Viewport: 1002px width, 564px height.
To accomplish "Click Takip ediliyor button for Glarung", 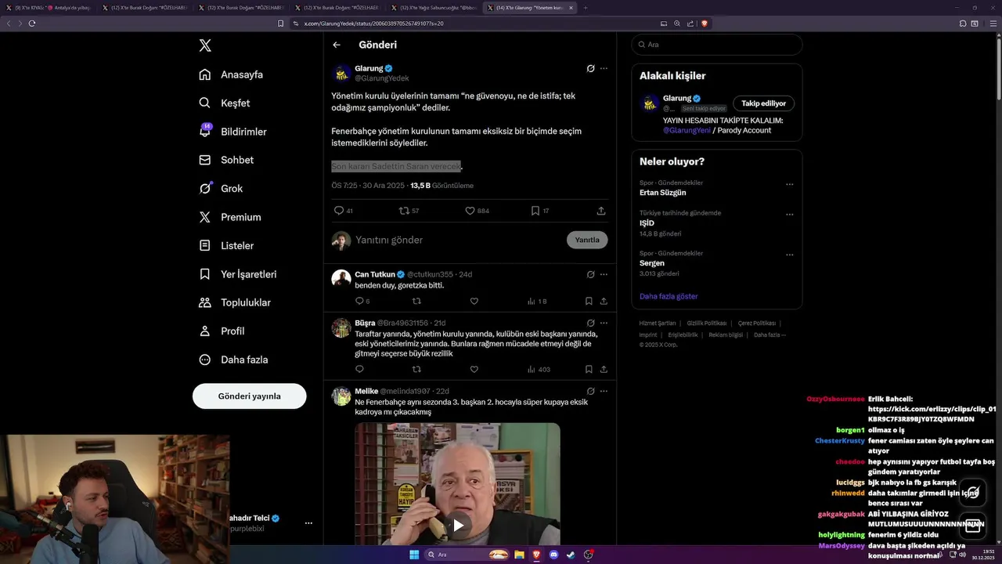I will point(763,103).
